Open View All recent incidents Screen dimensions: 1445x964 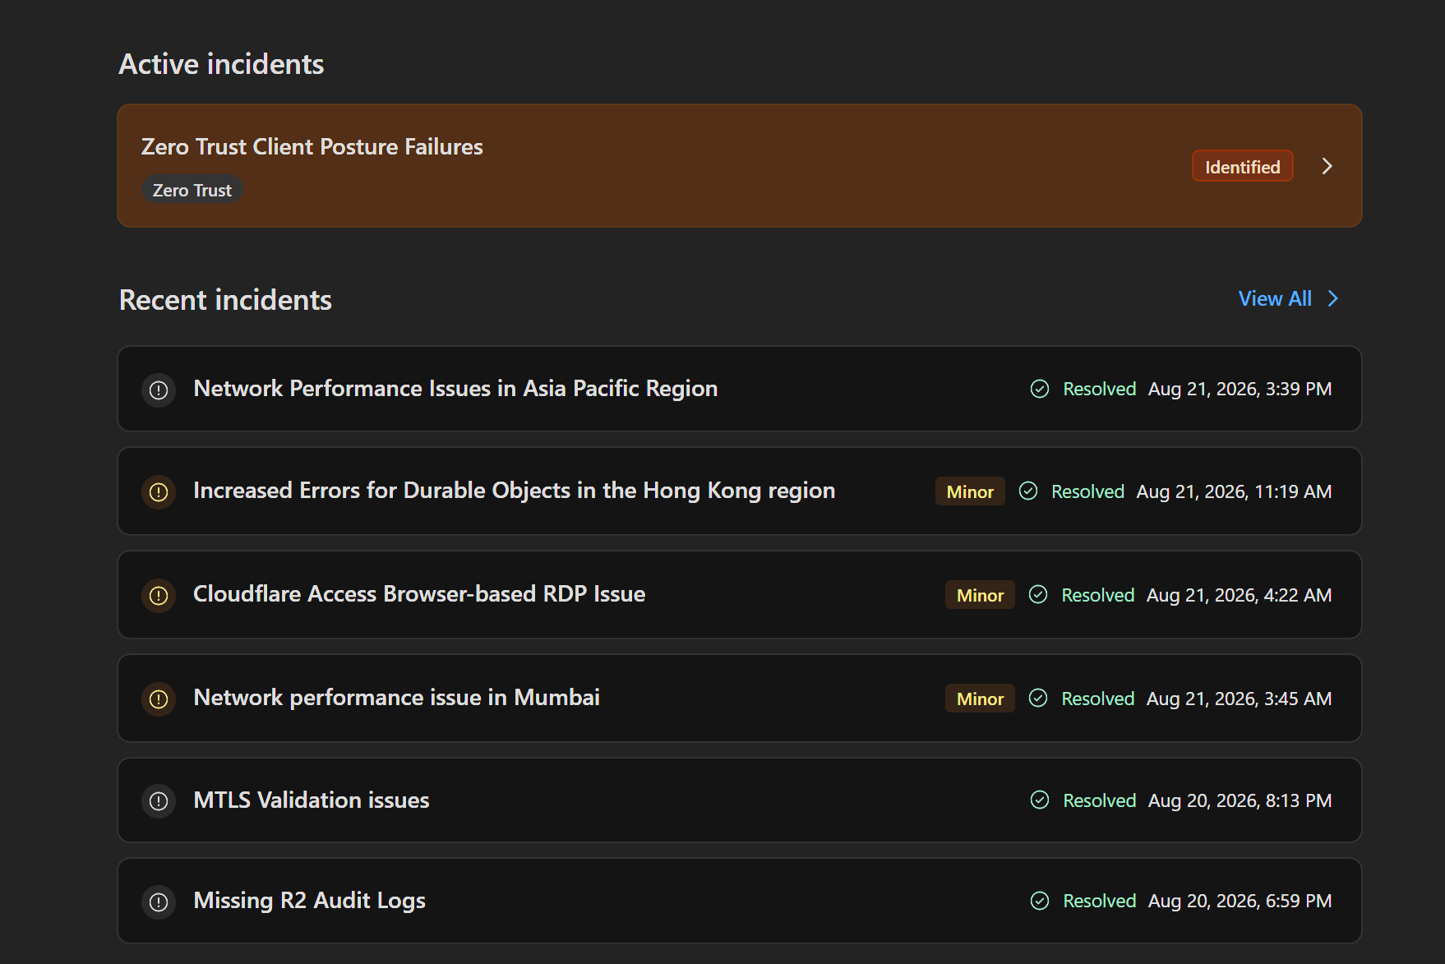1275,298
